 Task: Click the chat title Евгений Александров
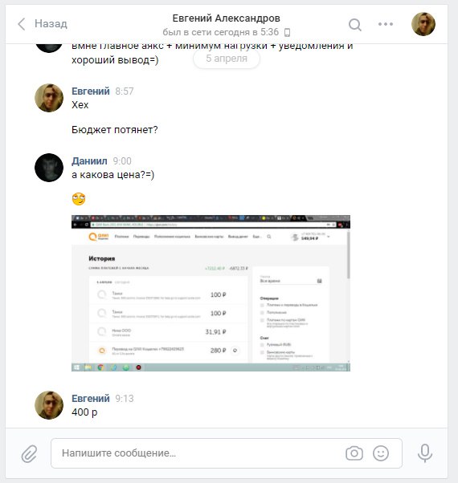click(x=226, y=18)
